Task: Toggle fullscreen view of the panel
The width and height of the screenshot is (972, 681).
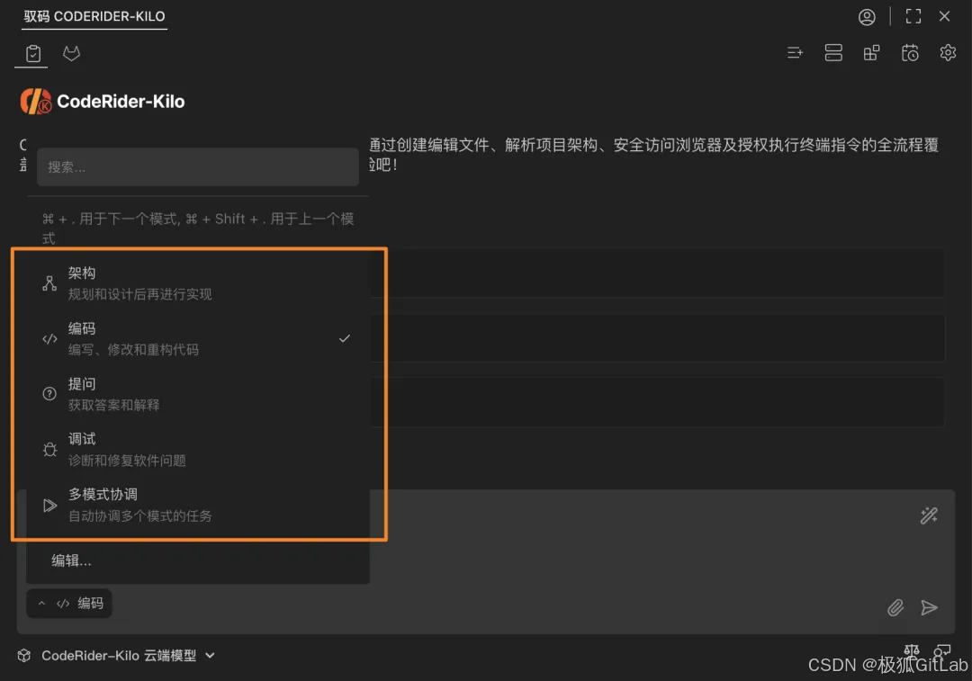Action: 913,16
